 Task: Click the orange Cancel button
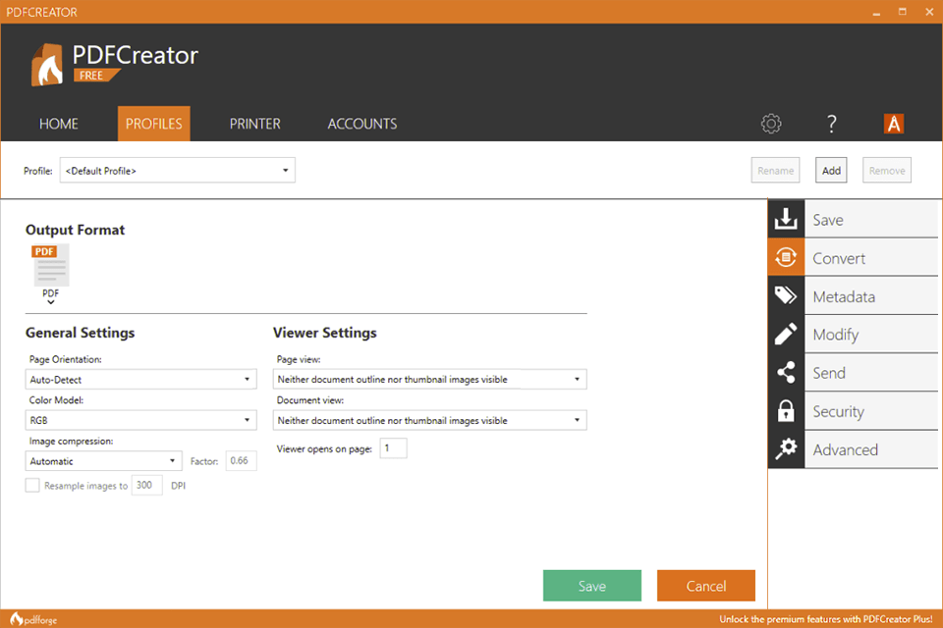(706, 586)
